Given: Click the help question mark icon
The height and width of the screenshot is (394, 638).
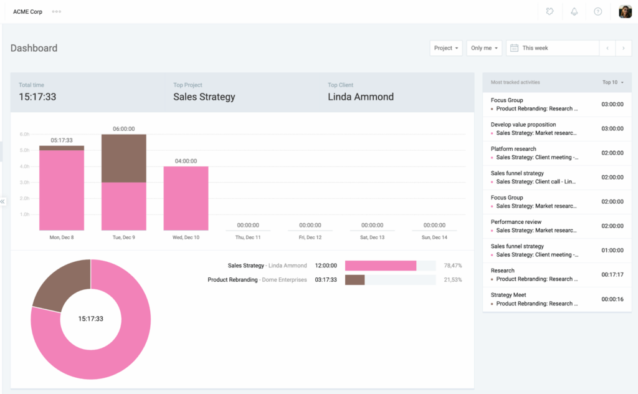Looking at the screenshot, I should coord(598,11).
